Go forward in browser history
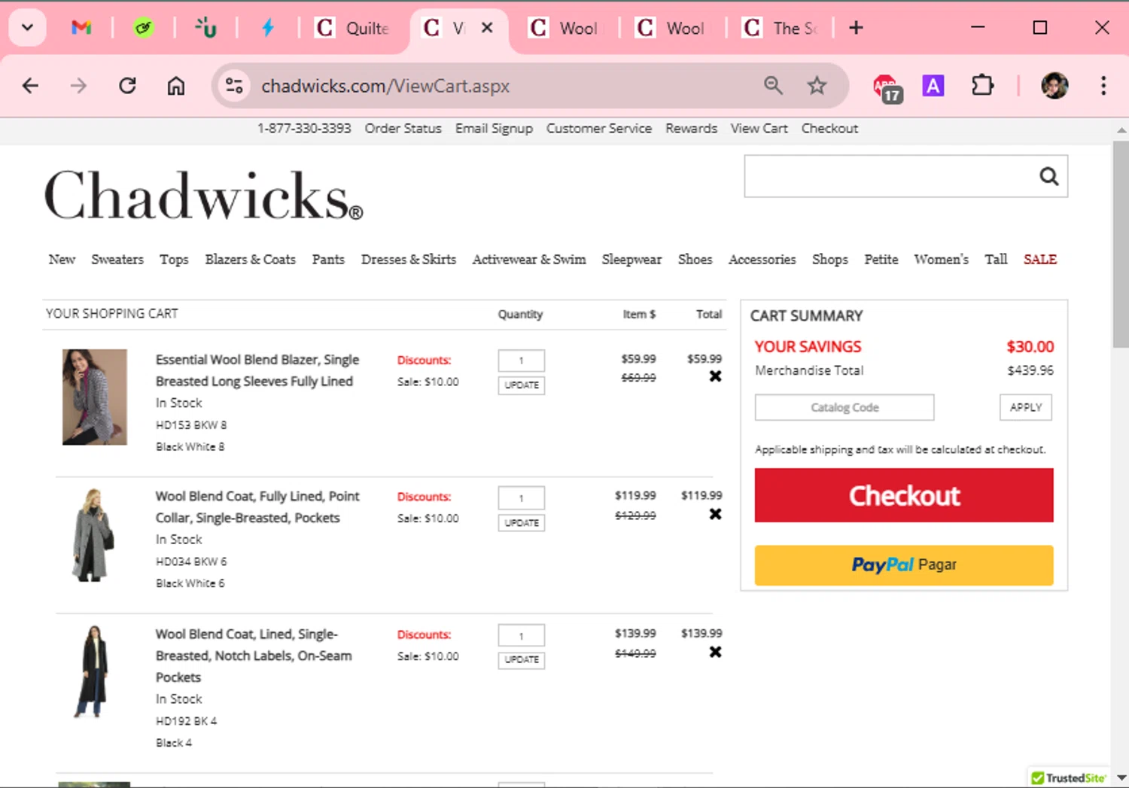1129x788 pixels. click(x=78, y=86)
